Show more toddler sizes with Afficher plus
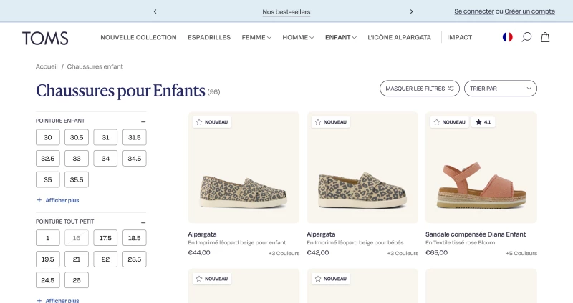 [x=58, y=300]
